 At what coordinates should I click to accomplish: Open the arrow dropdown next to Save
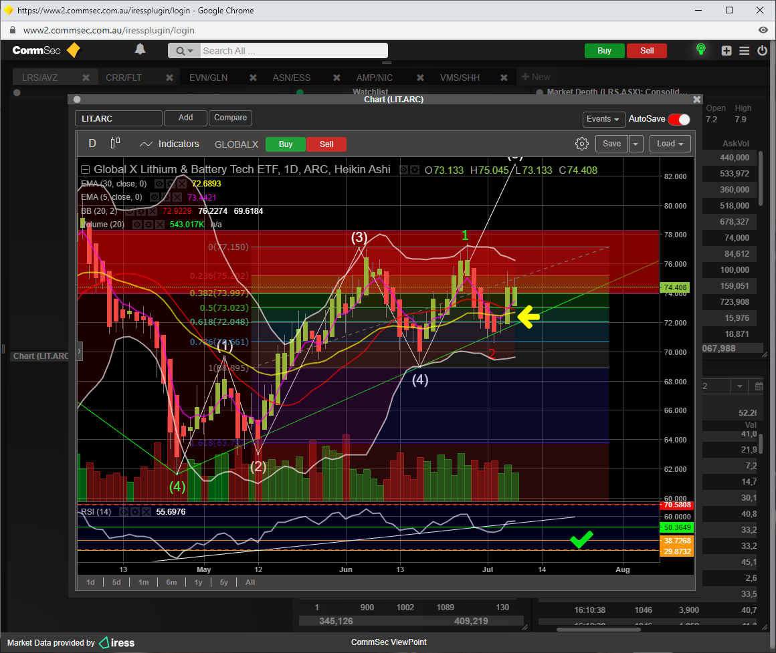636,144
